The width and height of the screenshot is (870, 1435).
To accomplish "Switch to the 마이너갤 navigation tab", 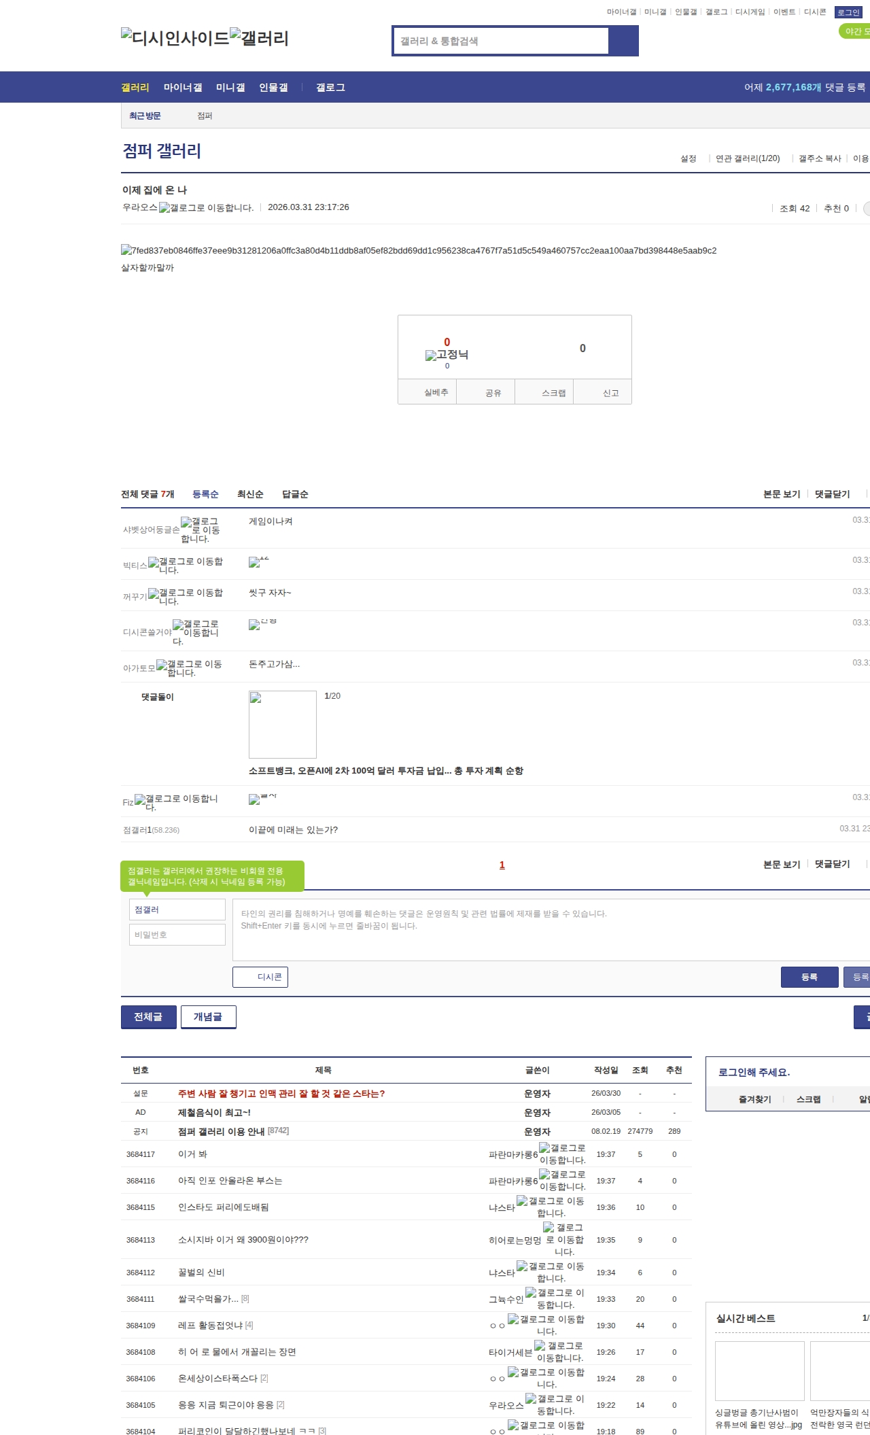I will pos(183,88).
